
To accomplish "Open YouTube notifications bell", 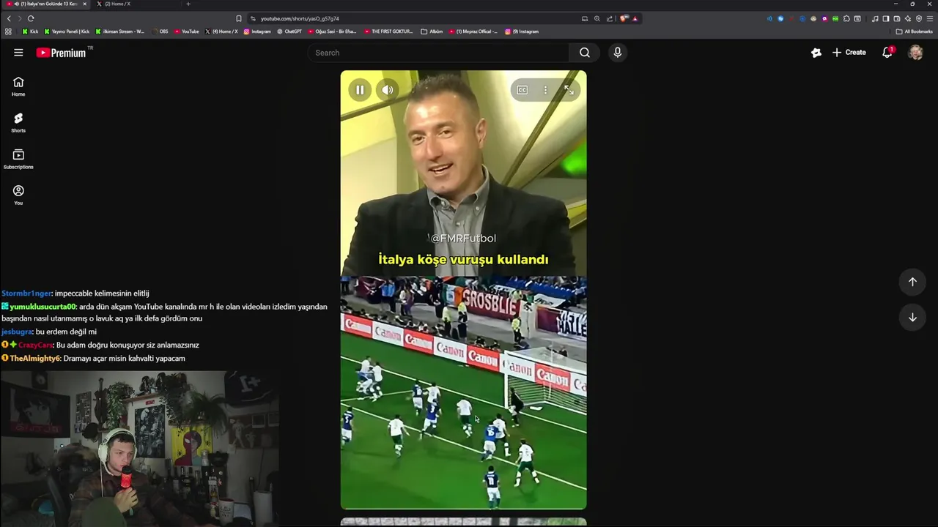I will pyautogui.click(x=887, y=53).
